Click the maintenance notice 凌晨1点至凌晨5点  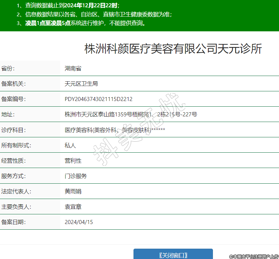pyautogui.click(x=47, y=23)
